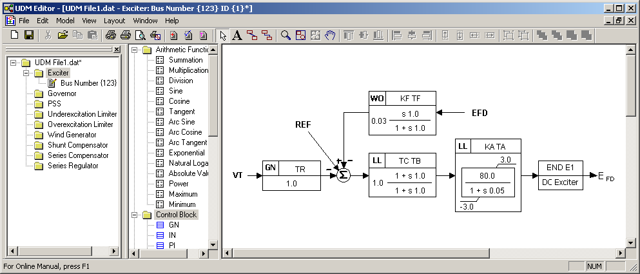Click the diagram canvas vertical scrollbar
The height and width of the screenshot is (274, 640).
(631, 148)
